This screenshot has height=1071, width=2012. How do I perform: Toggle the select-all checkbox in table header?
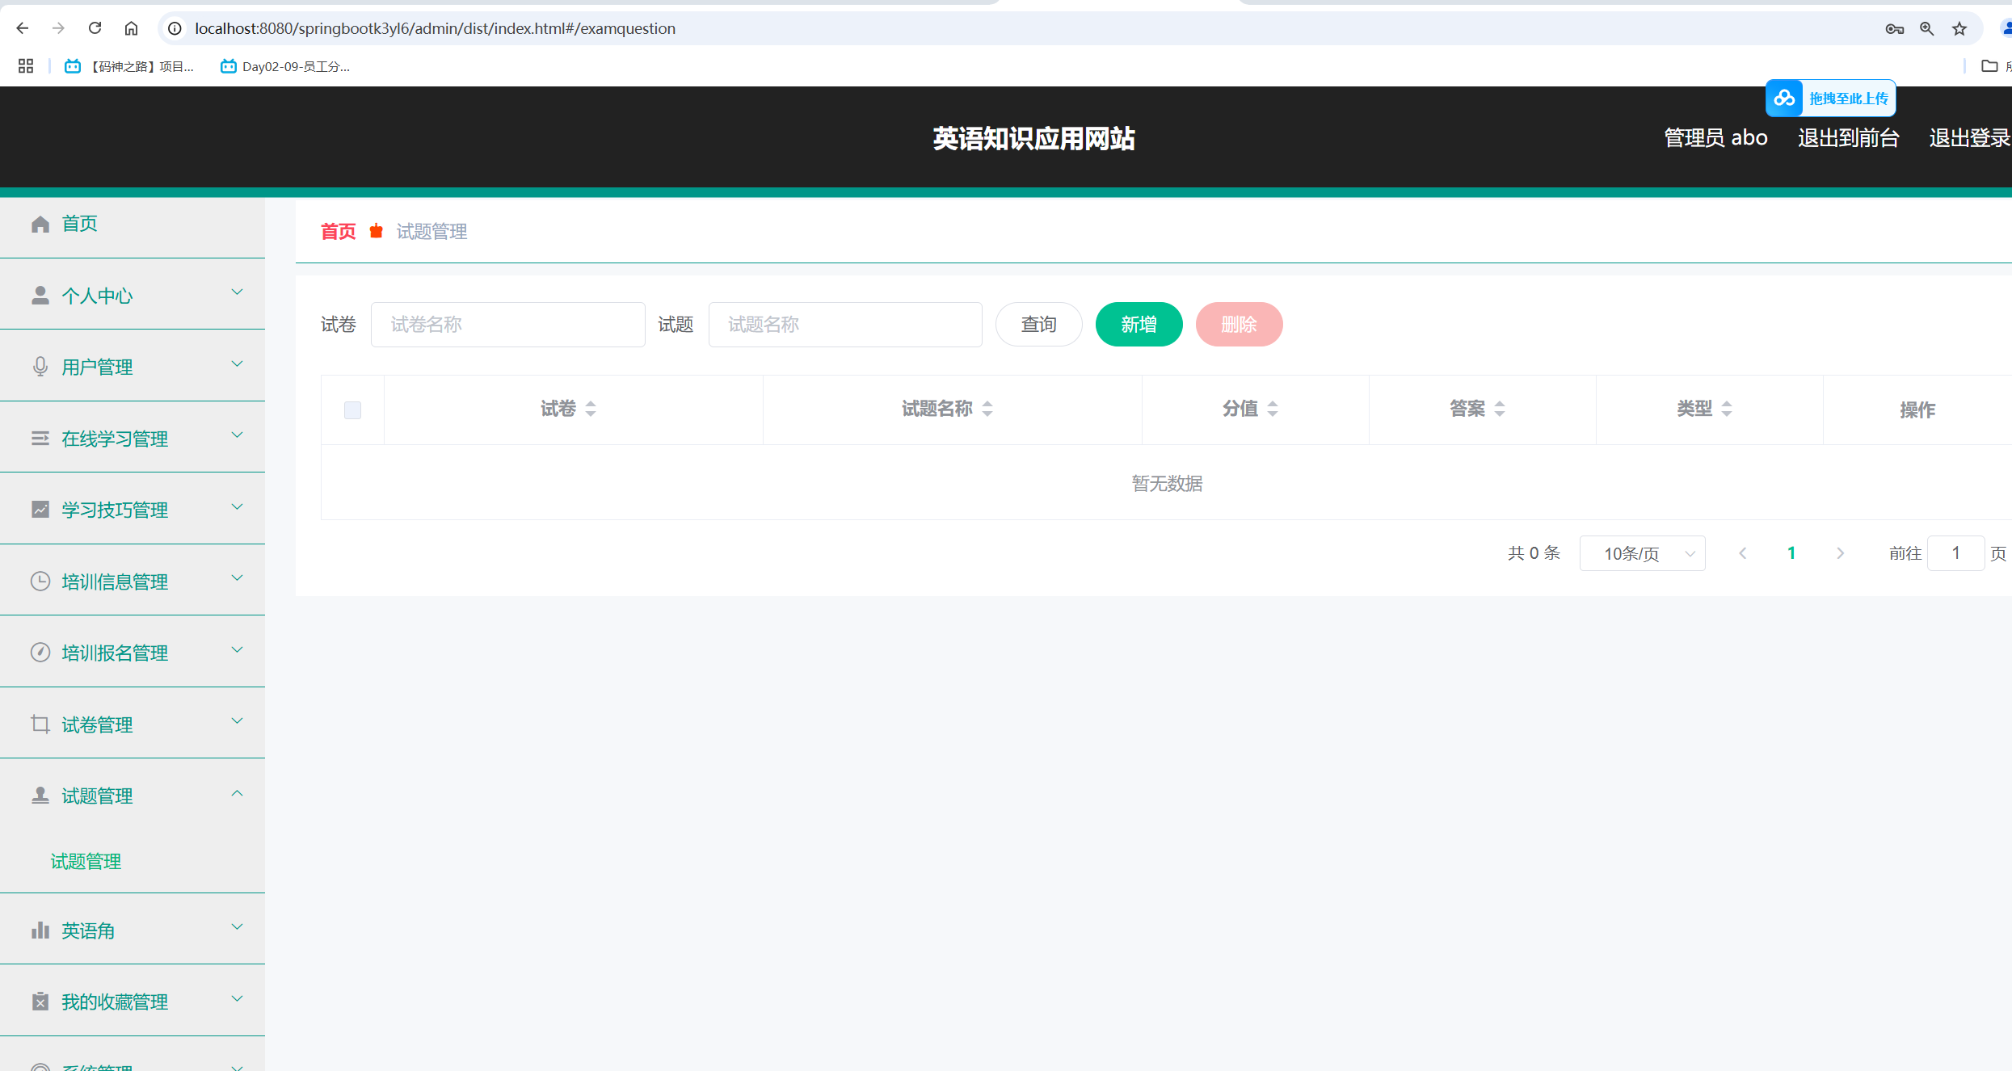[x=352, y=410]
